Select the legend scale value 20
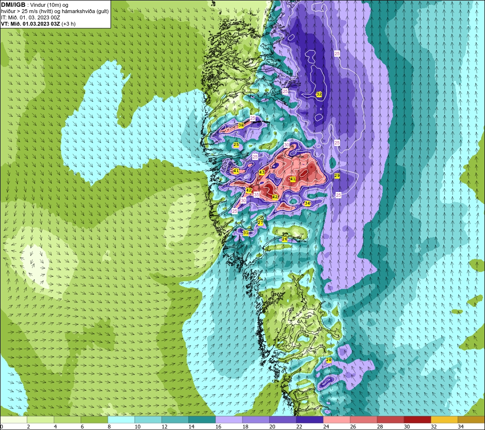This screenshot has width=485, height=430. 272,427
